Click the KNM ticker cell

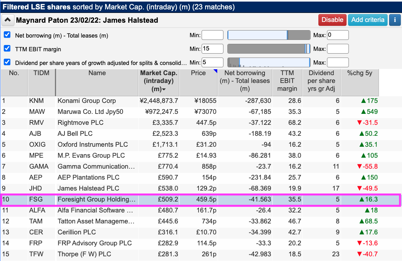[x=41, y=101]
